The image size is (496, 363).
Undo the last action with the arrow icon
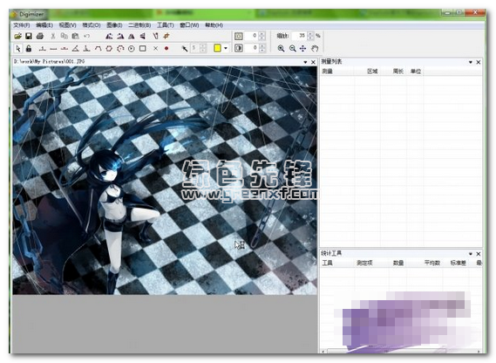(86, 36)
